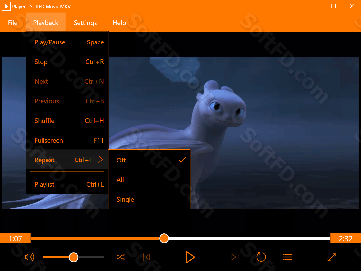Click the total duration 2:32 label
The height and width of the screenshot is (271, 361).
coord(346,239)
